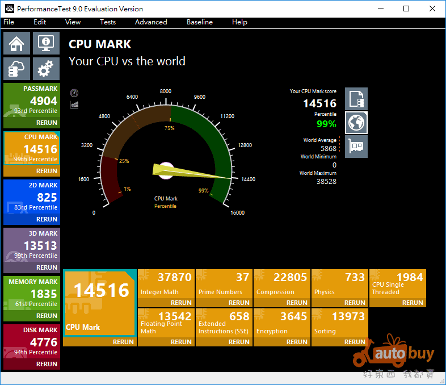The width and height of the screenshot is (446, 385).
Task: Click the globe world comparison icon
Action: coord(356,123)
